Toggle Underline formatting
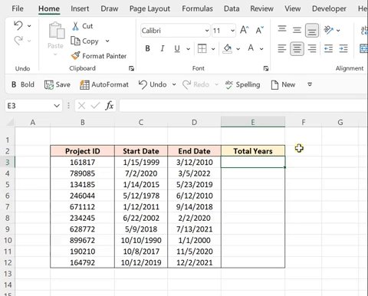 coord(177,48)
